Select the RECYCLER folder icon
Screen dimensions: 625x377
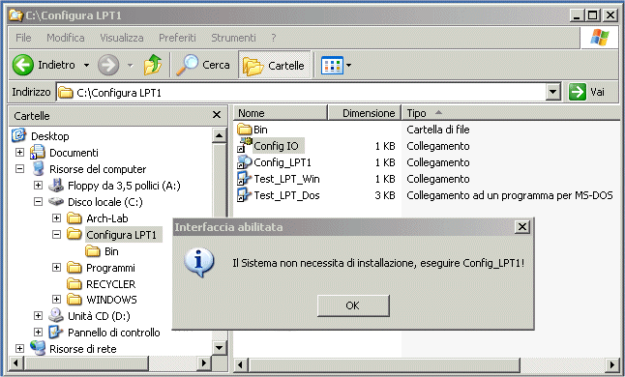click(74, 284)
